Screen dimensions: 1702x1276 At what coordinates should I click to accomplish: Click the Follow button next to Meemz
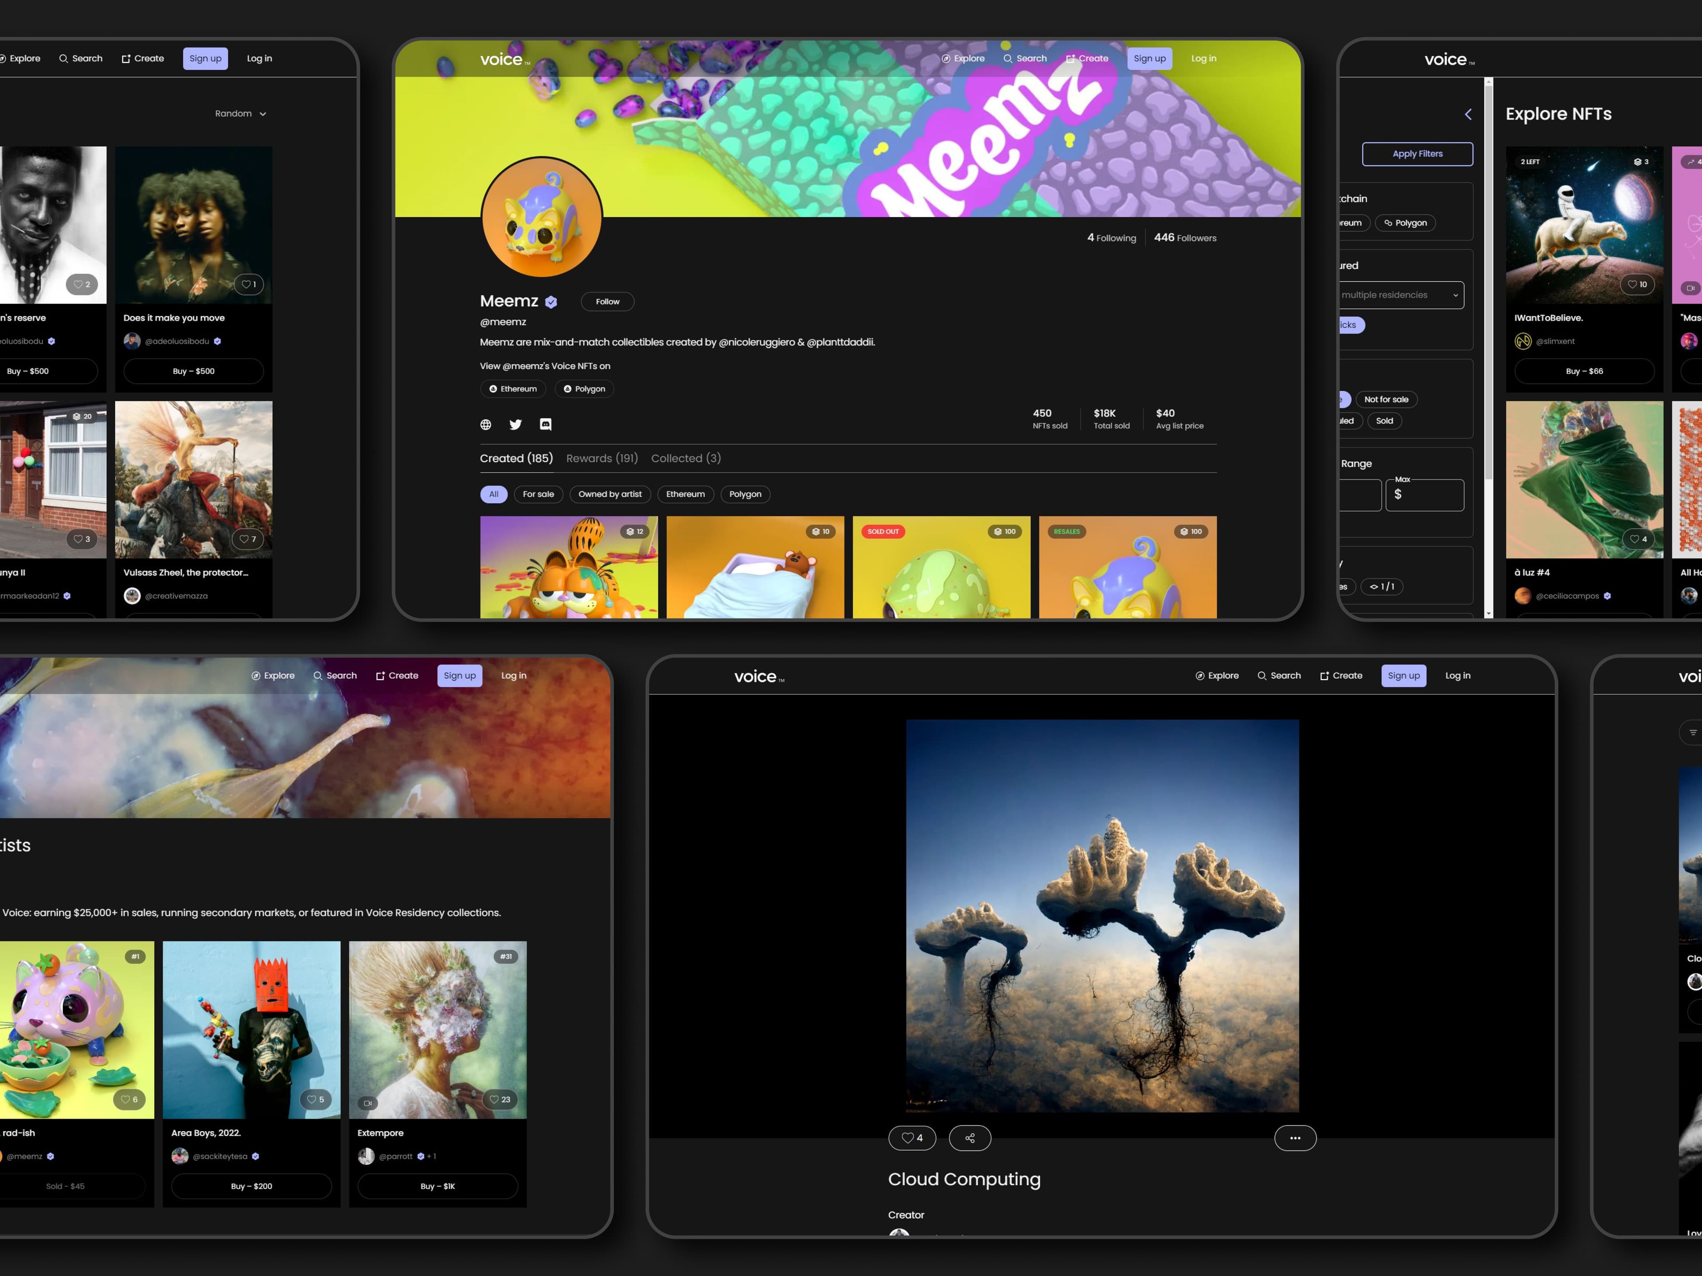click(x=607, y=302)
